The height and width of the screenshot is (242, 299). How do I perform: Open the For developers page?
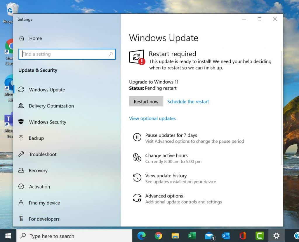[x=44, y=219]
